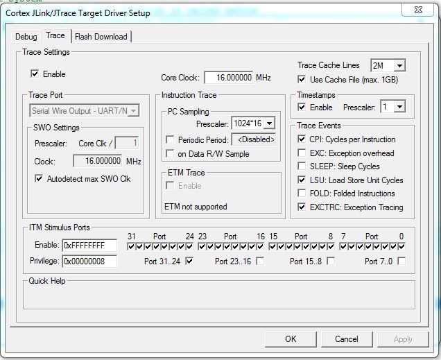
Task: Click the Cancel button
Action: (347, 339)
